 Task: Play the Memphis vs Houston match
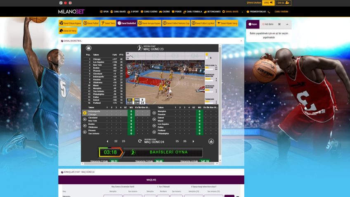154,113
